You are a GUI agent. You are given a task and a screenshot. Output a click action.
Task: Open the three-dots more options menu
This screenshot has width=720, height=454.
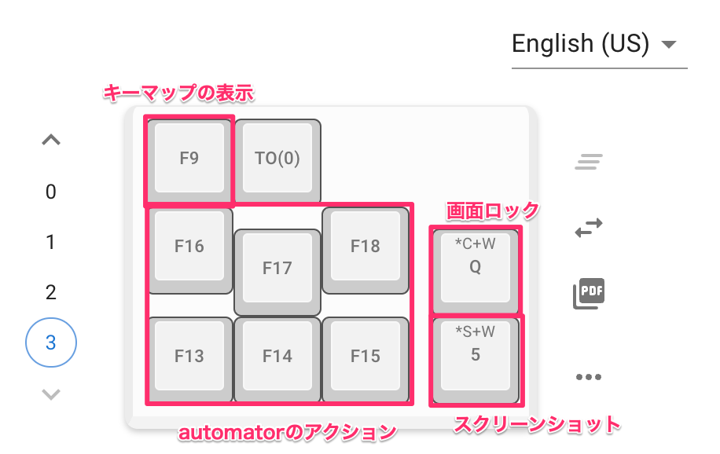[589, 377]
